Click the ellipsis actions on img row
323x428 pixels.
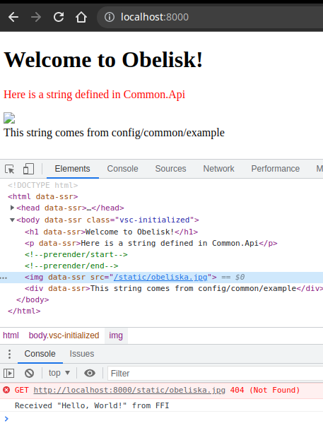point(4,278)
